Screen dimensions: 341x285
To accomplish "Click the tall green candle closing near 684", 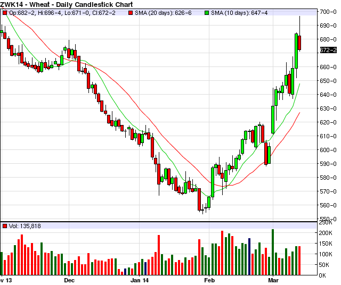I will (x=296, y=51).
